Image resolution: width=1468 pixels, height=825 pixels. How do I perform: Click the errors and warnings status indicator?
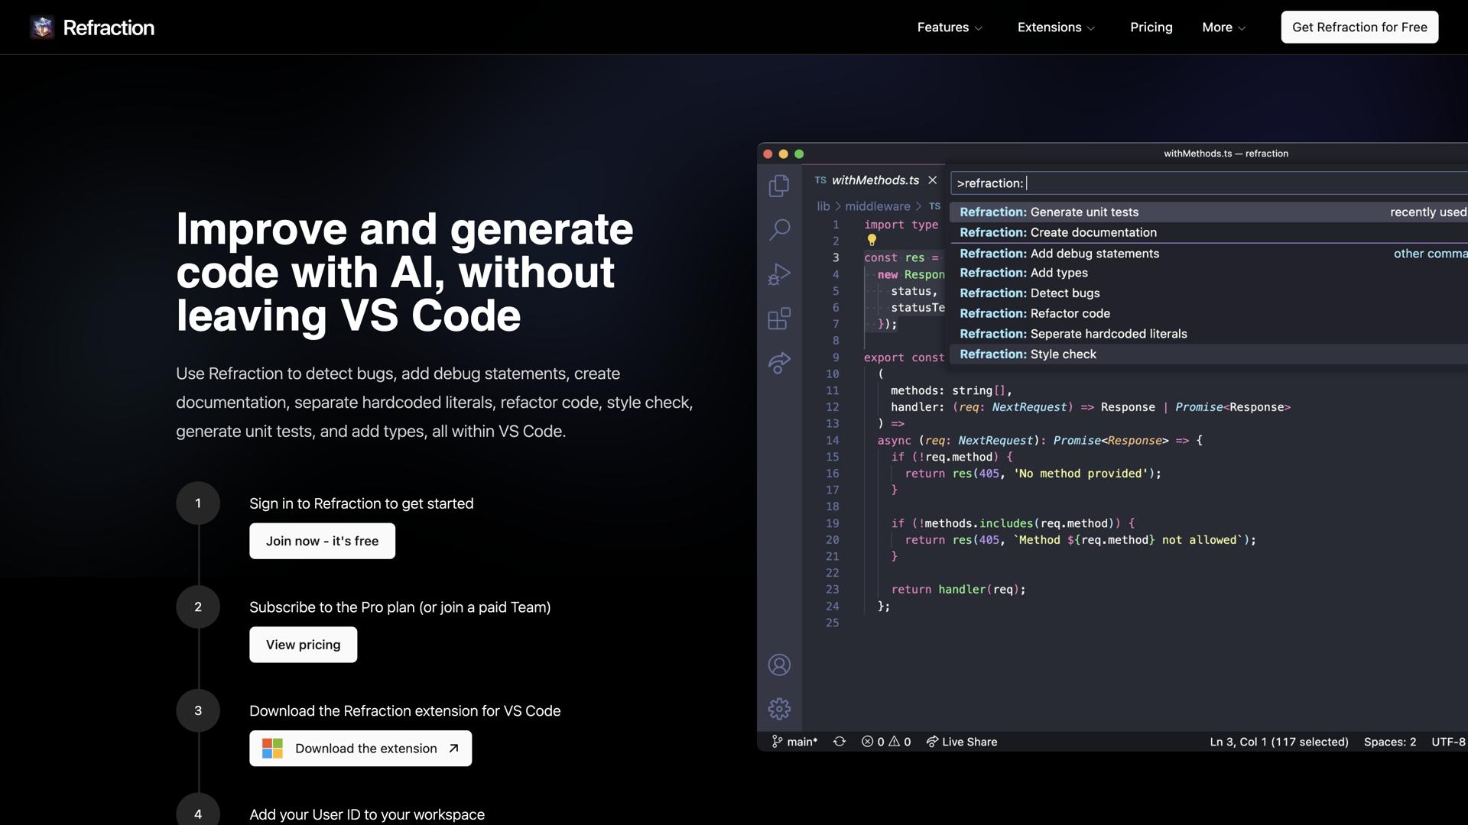click(x=886, y=741)
